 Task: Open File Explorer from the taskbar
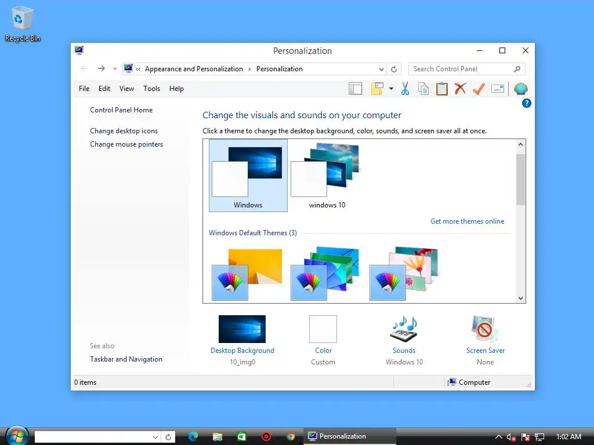(x=218, y=436)
